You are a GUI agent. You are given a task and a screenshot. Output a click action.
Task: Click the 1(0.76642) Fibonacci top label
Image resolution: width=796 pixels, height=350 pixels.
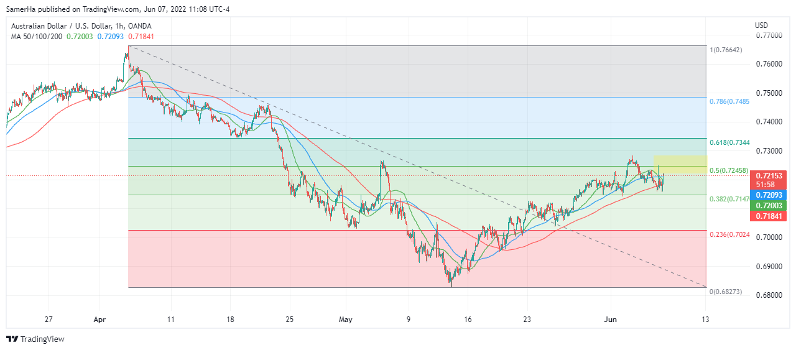click(726, 50)
